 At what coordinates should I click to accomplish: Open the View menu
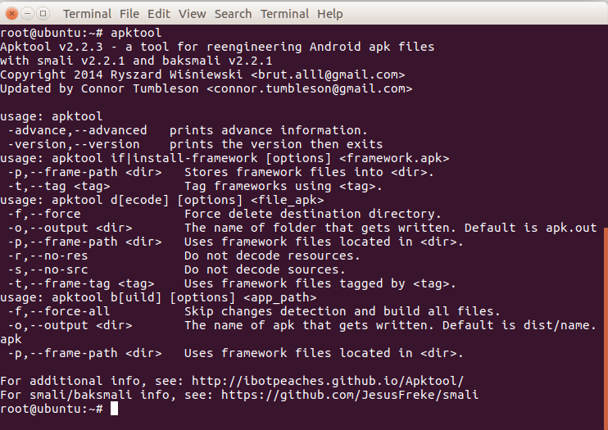pyautogui.click(x=192, y=14)
